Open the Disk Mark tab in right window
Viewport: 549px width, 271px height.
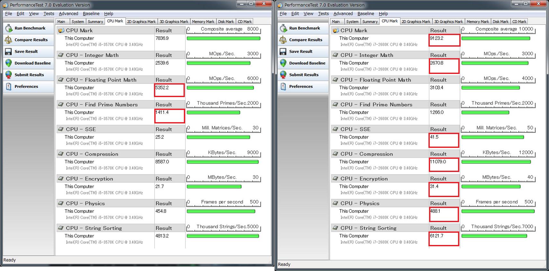pos(500,22)
